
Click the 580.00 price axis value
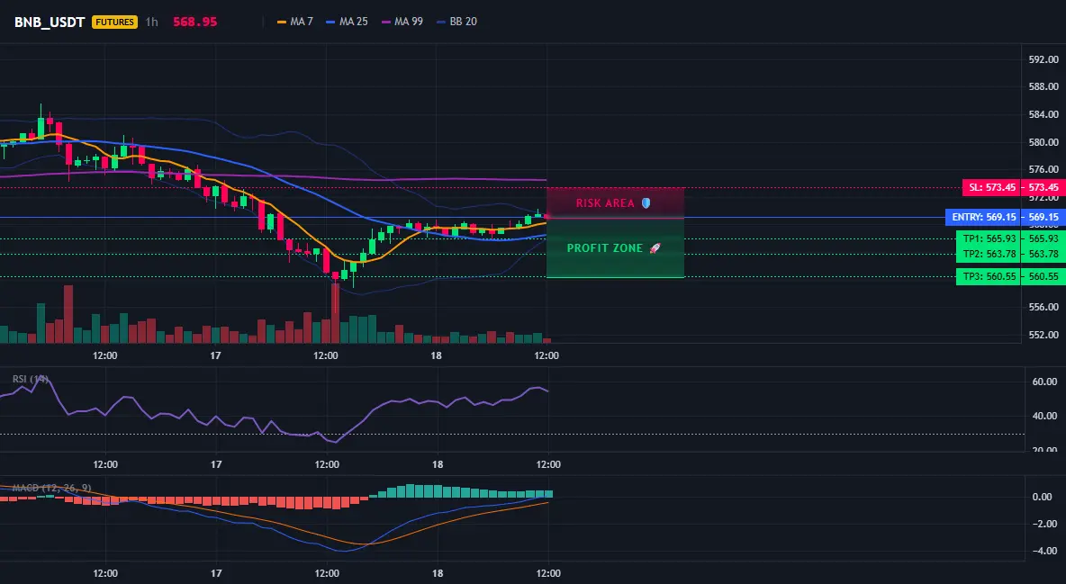(1043, 143)
